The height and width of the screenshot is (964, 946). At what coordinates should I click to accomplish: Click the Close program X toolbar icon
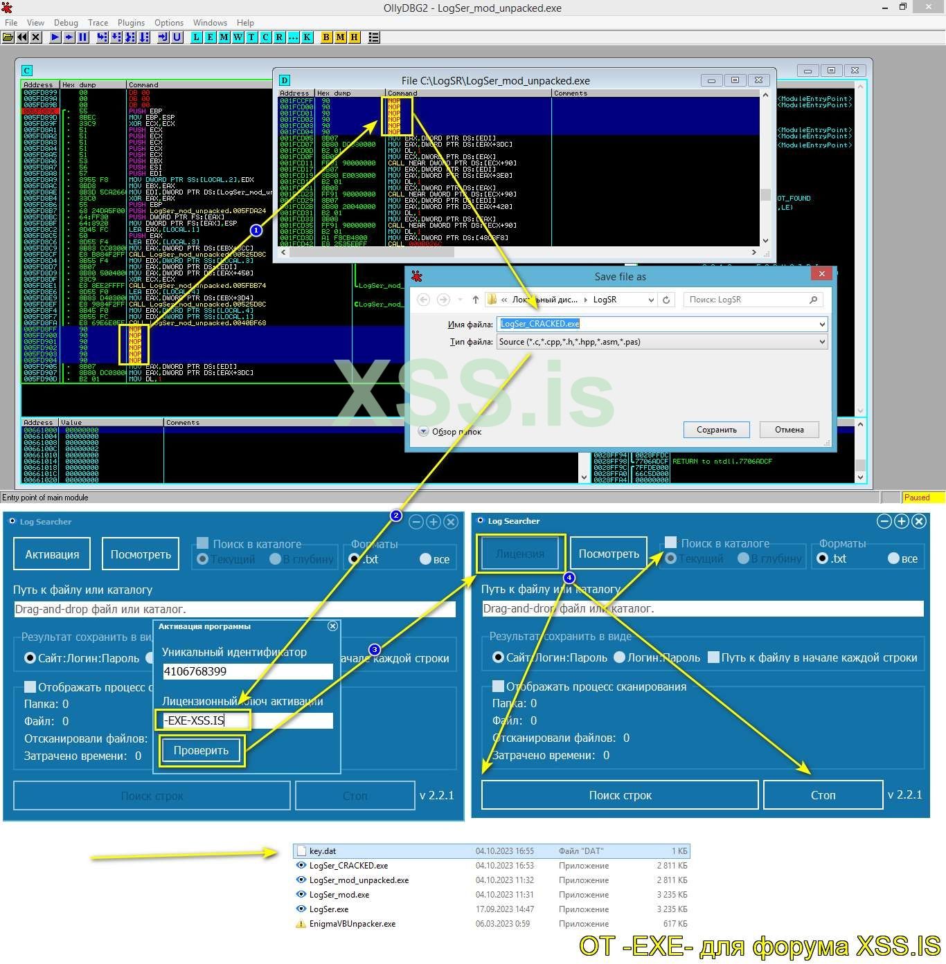pos(36,37)
